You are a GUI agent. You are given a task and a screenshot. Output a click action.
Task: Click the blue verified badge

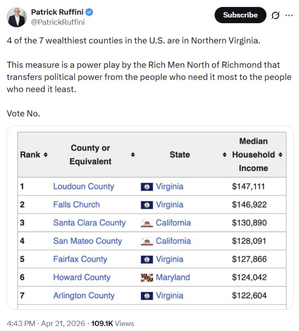point(89,13)
